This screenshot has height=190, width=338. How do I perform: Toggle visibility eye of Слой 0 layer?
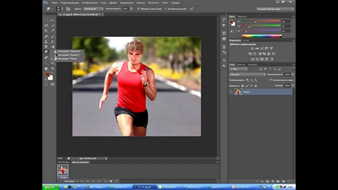231,92
